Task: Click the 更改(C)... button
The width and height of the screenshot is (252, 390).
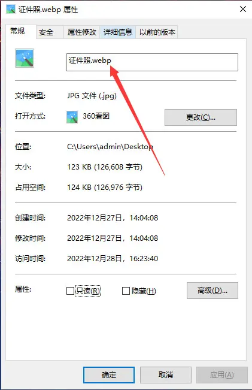Action: (x=201, y=117)
